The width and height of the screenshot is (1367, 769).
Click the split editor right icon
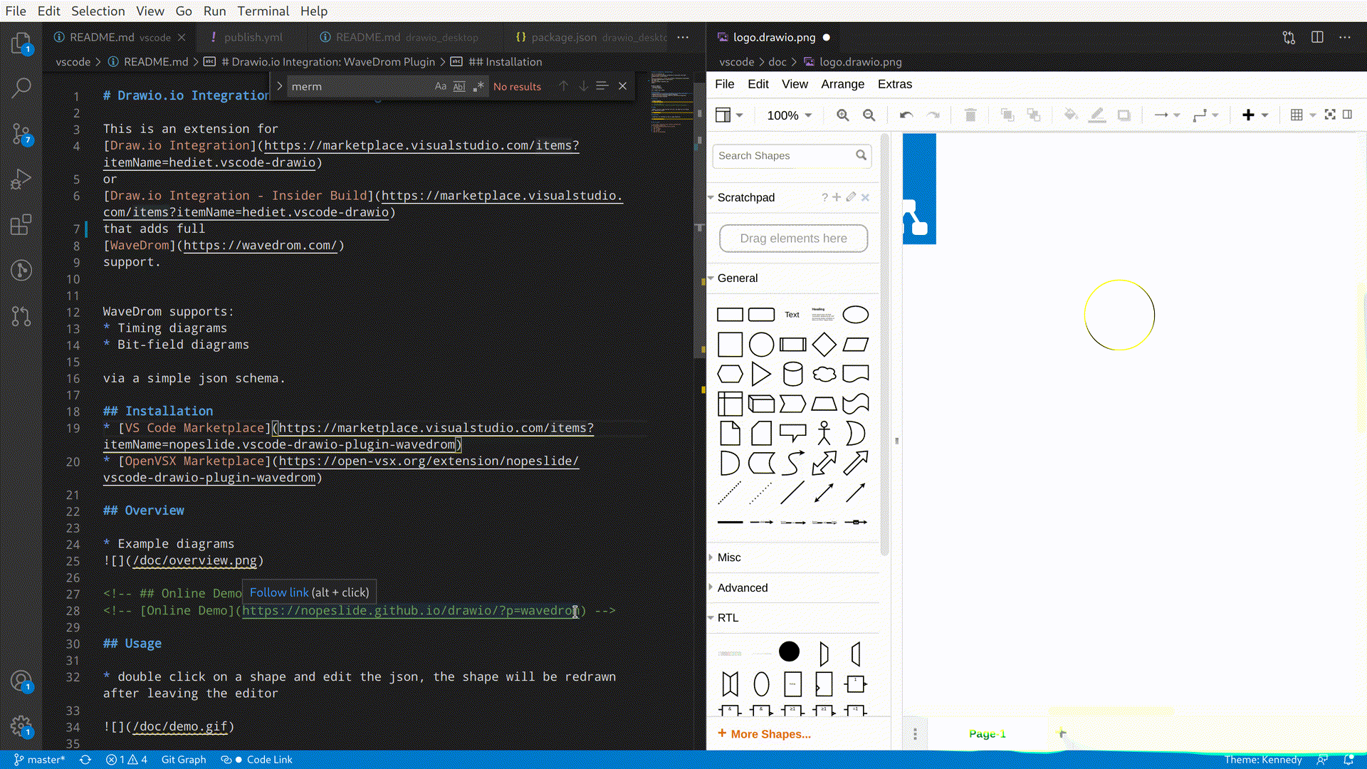click(1317, 37)
